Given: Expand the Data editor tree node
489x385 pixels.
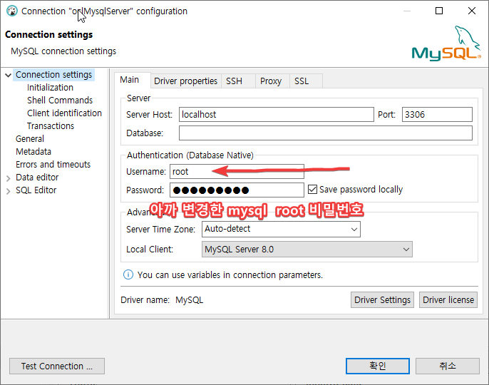Looking at the screenshot, I should [9, 178].
